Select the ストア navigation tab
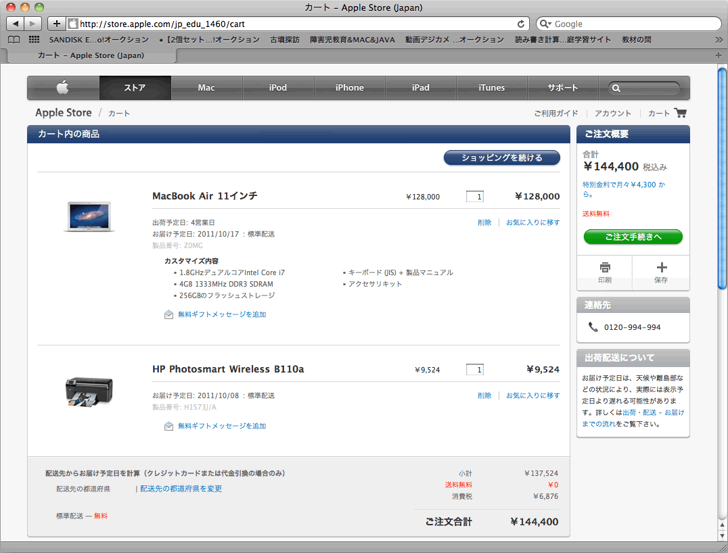Image resolution: width=728 pixels, height=553 pixels. pyautogui.click(x=135, y=88)
